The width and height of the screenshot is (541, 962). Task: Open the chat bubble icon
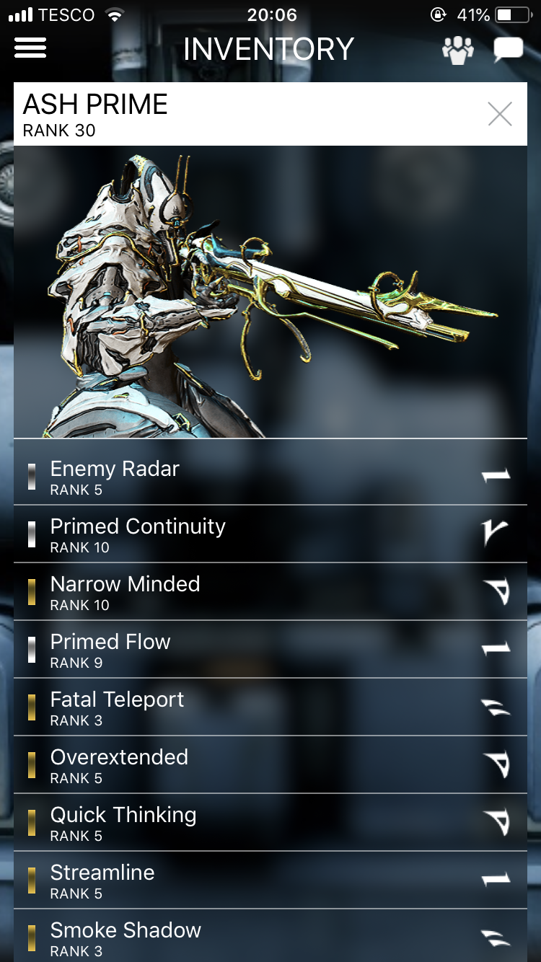pos(508,50)
